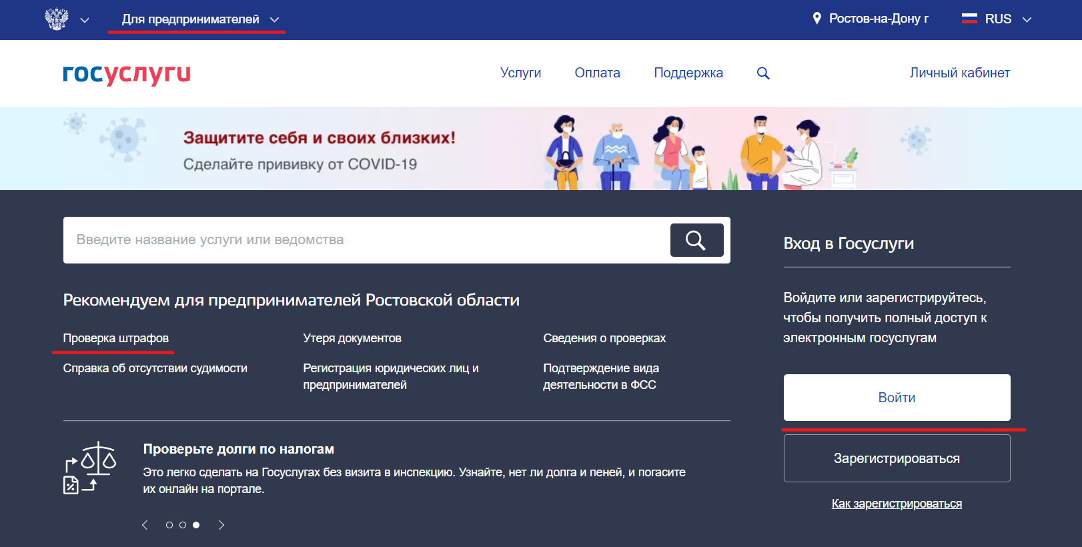Open the 'Проверка штрафов' link
Viewport: 1082px width, 547px height.
point(116,338)
